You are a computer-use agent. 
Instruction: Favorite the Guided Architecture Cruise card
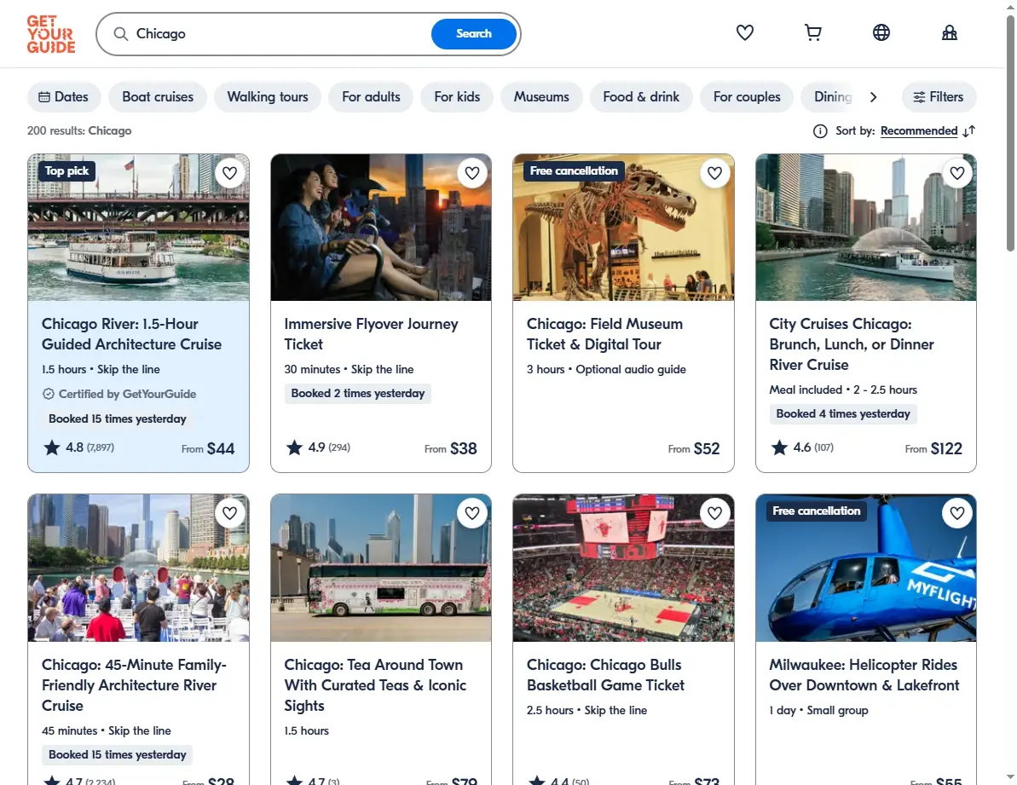pos(229,173)
